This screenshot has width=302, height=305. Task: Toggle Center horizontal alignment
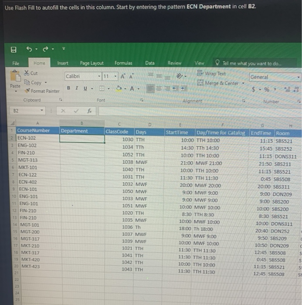(x=159, y=89)
